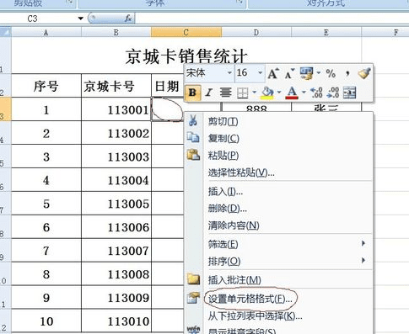Select the 序号 cell with value 10
The width and height of the screenshot is (409, 334).
(x=46, y=321)
